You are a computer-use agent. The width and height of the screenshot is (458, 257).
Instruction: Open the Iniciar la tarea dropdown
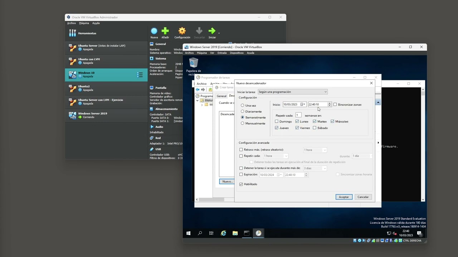pyautogui.click(x=293, y=92)
